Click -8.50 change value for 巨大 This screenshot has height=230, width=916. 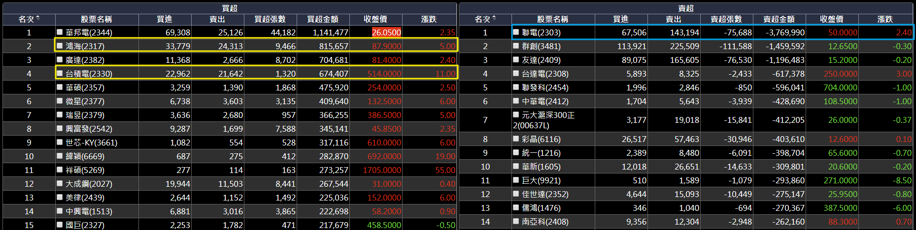coord(902,180)
